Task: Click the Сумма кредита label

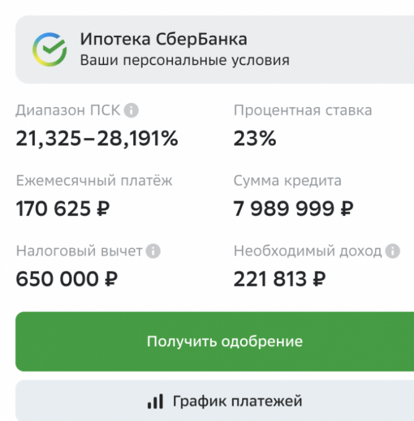Action: click(288, 181)
